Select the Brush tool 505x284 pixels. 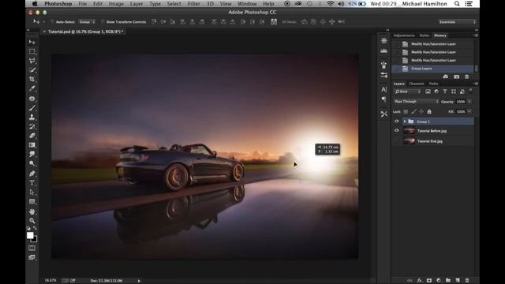click(32, 108)
